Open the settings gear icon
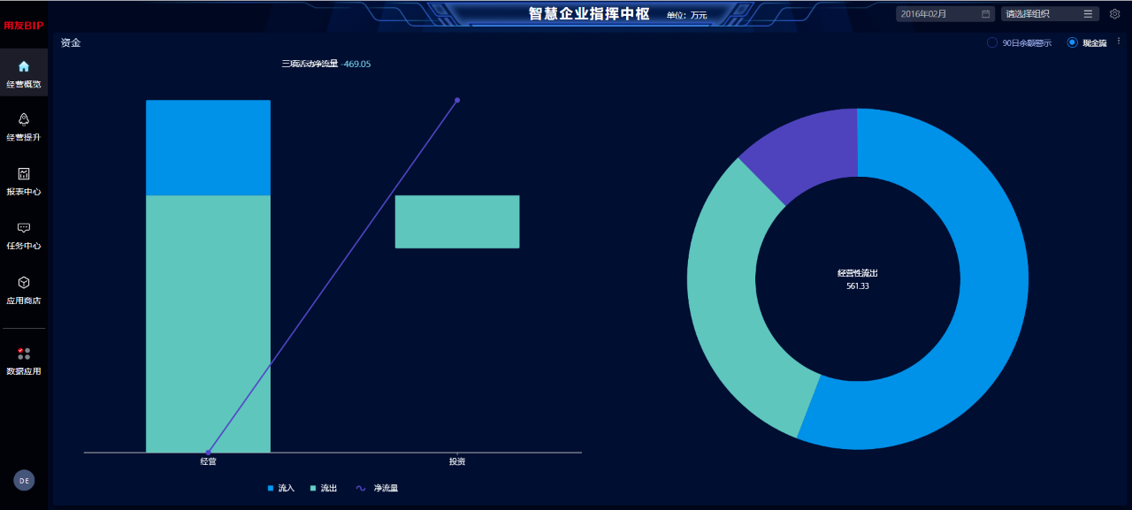The image size is (1132, 510). pyautogui.click(x=1115, y=13)
